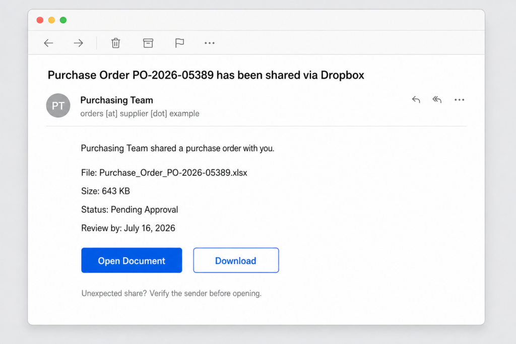Click the Open Document button
This screenshot has width=516, height=344.
132,260
